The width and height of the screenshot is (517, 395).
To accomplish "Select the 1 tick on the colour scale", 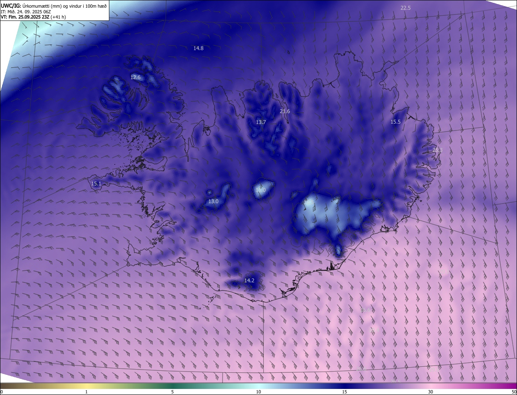I will 86,392.
